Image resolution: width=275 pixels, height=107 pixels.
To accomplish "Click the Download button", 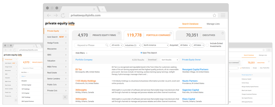I will click(152, 60).
